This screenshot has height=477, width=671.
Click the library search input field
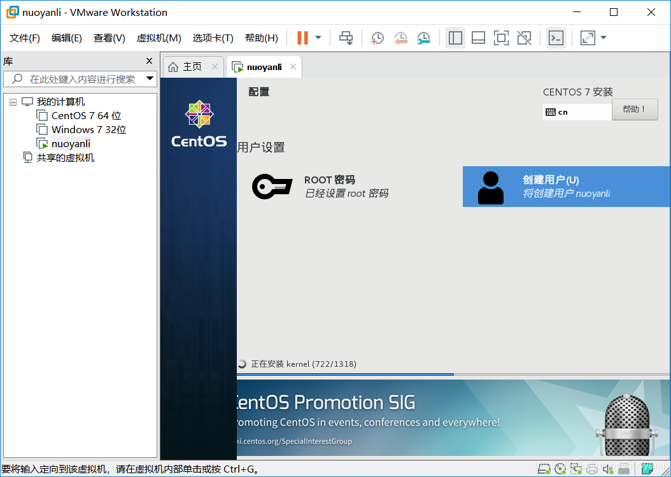point(80,79)
